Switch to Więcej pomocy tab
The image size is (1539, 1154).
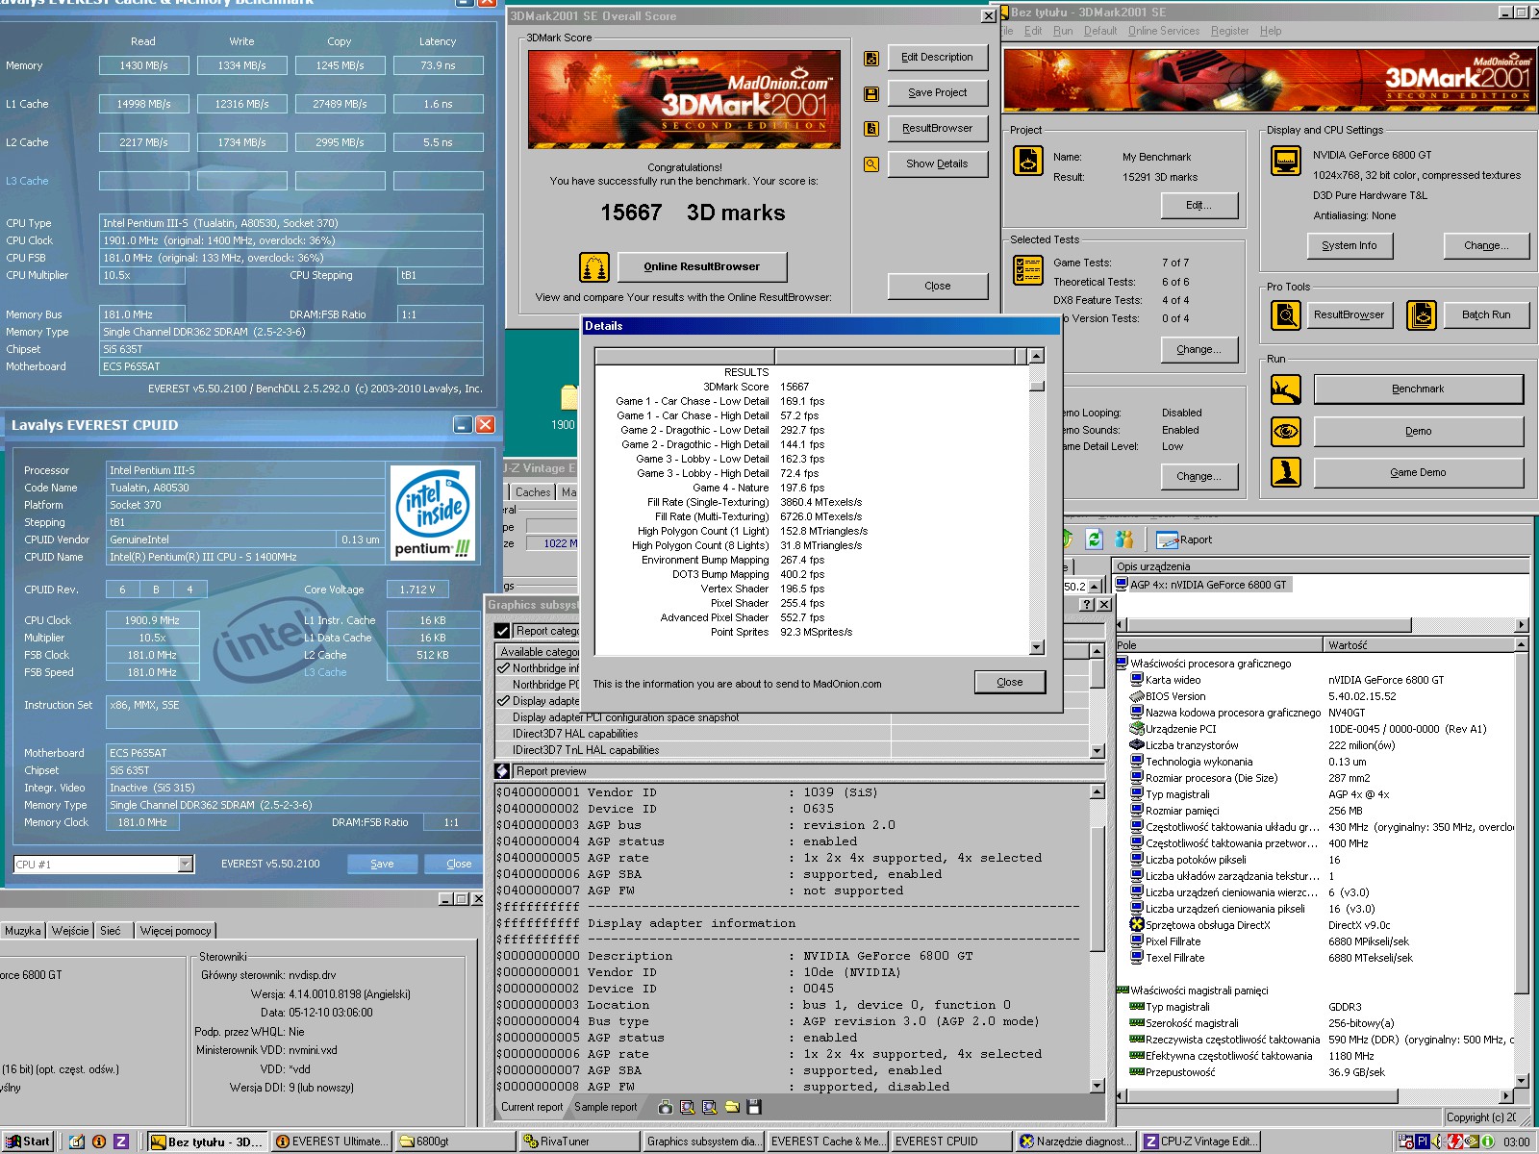(175, 931)
